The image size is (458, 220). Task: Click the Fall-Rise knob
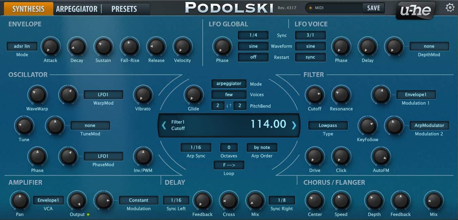[x=130, y=46]
